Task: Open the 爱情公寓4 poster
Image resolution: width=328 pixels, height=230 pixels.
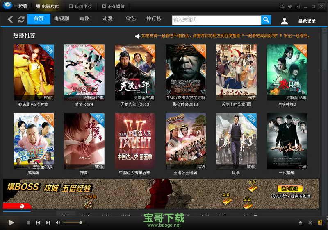Action: [84, 72]
